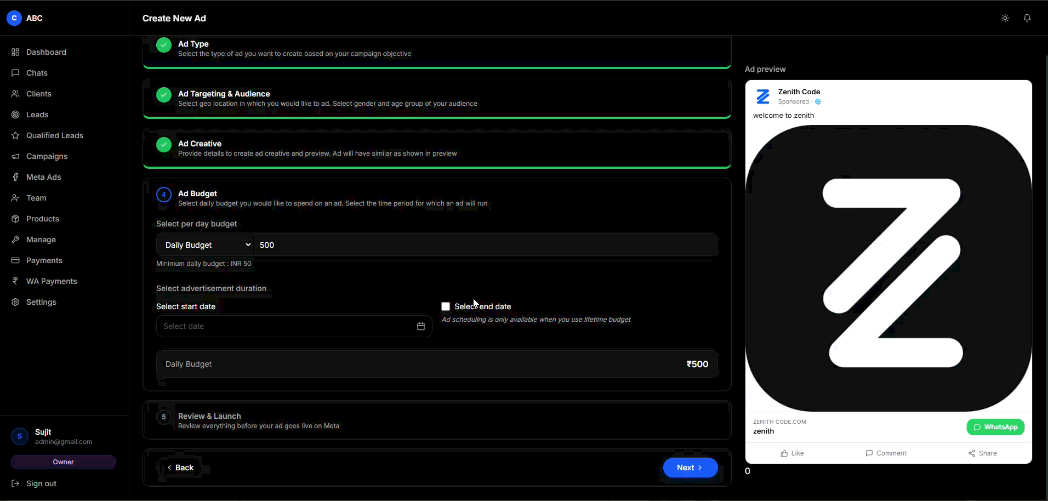The height and width of the screenshot is (501, 1048).
Task: Open notifications bell icon
Action: 1027,18
